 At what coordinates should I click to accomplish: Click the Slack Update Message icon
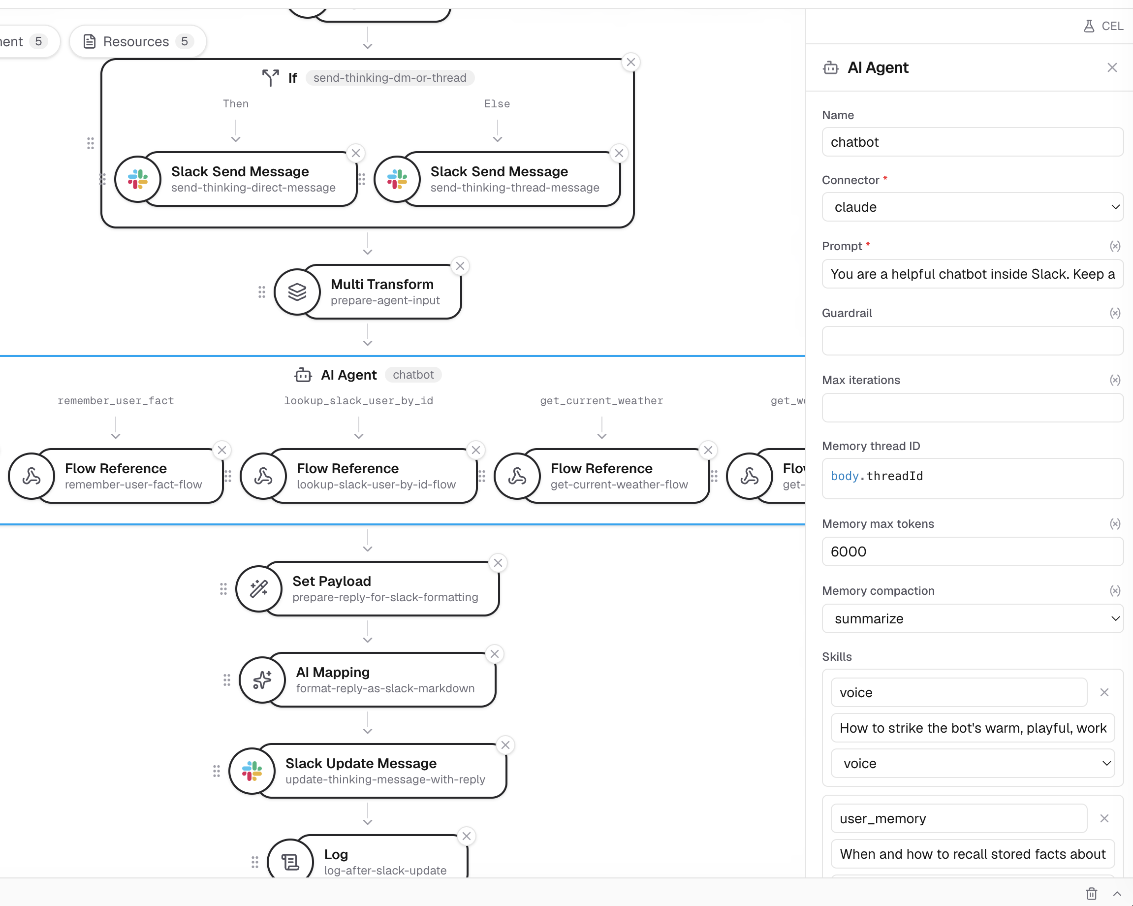252,772
